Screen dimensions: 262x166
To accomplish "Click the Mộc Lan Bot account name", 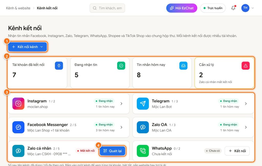I will tap(162, 107).
